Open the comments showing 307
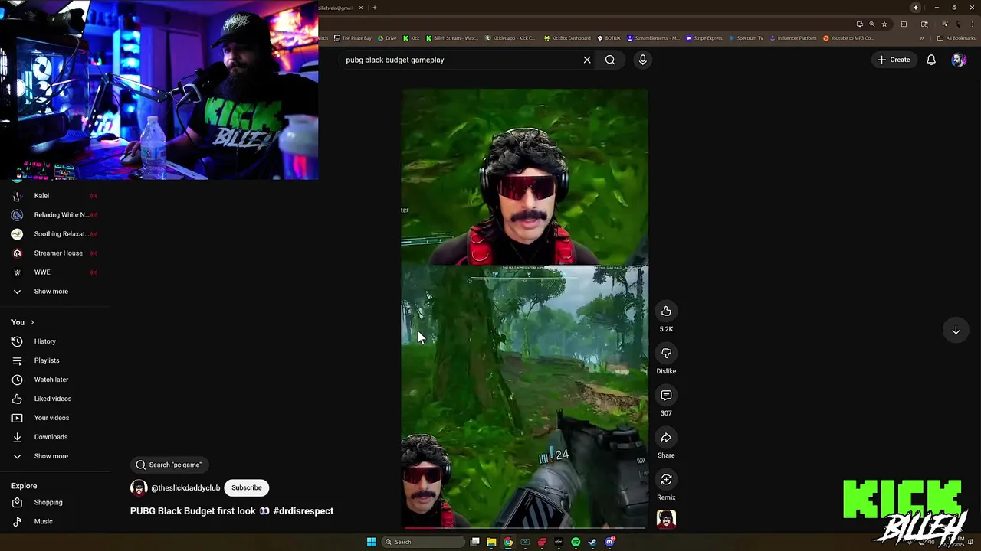 tap(666, 395)
